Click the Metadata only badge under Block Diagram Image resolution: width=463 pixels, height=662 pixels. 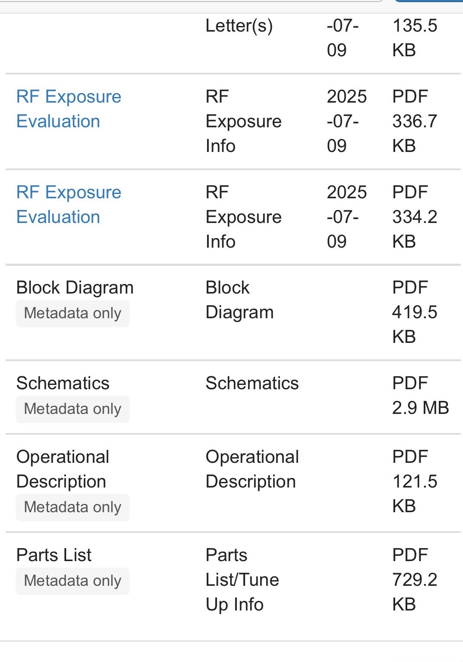pos(73,313)
